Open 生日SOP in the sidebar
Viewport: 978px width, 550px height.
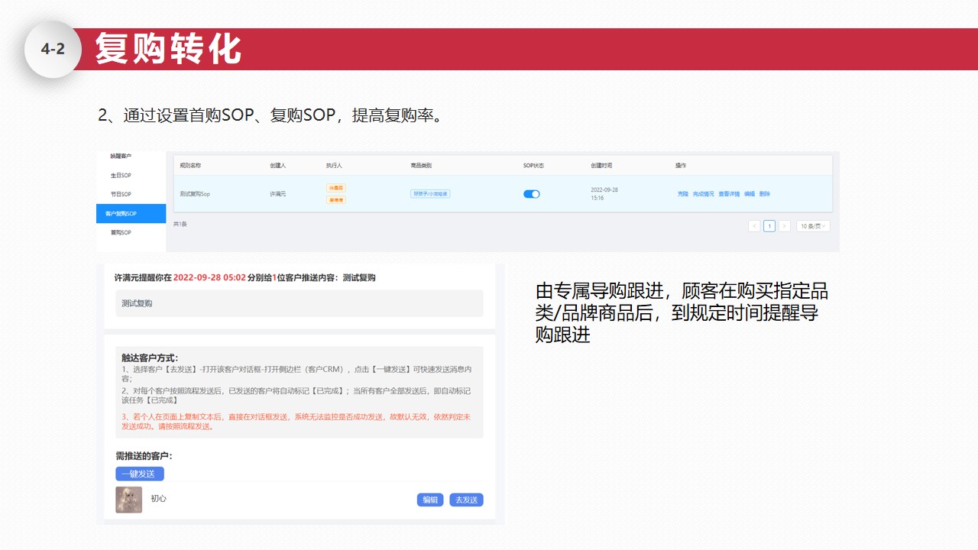click(121, 176)
